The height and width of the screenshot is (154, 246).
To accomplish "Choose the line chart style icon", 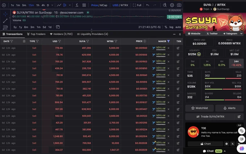I will (59, 5).
